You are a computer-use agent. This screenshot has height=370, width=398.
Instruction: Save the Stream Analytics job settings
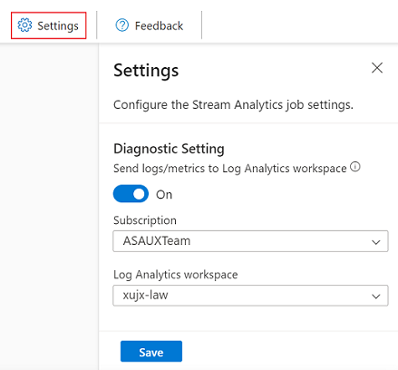(x=151, y=351)
